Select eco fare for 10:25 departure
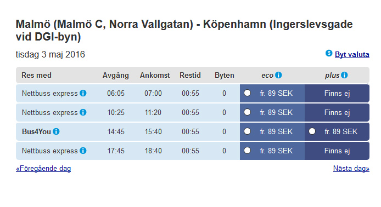381x207 pixels. tap(248, 112)
